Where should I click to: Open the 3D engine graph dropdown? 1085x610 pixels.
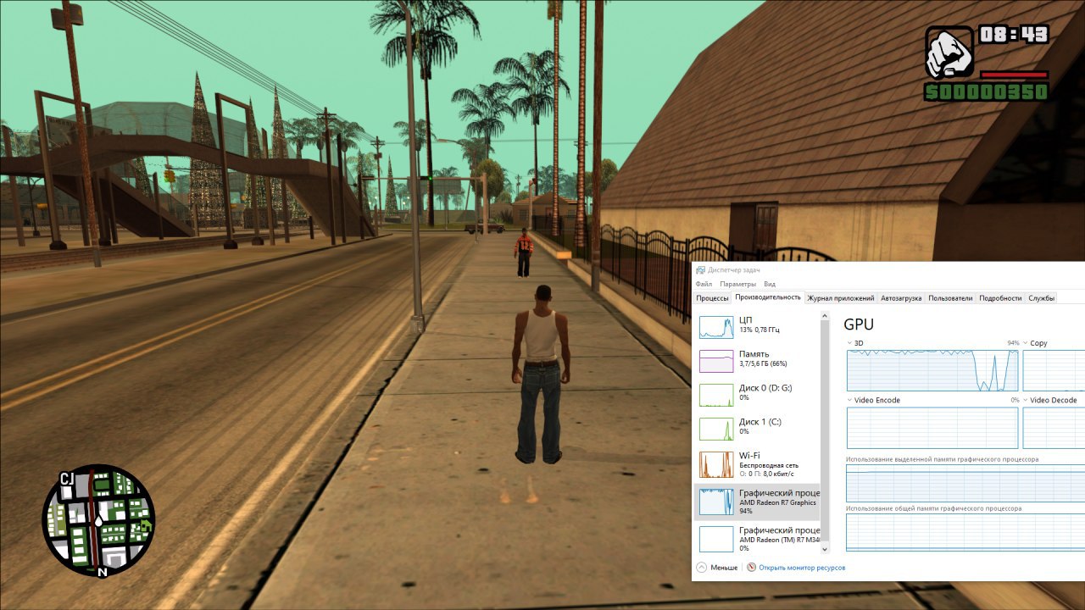(x=850, y=343)
